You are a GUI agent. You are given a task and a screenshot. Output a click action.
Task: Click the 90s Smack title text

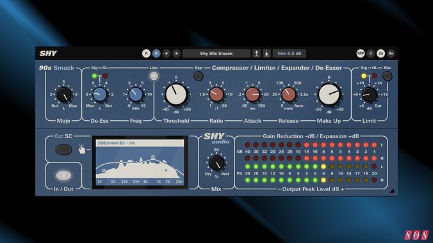pos(56,68)
